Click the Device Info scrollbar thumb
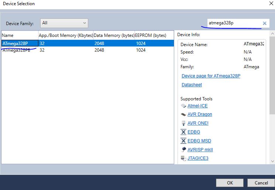Viewport: 275px width, 190px height. pyautogui.click(x=272, y=76)
